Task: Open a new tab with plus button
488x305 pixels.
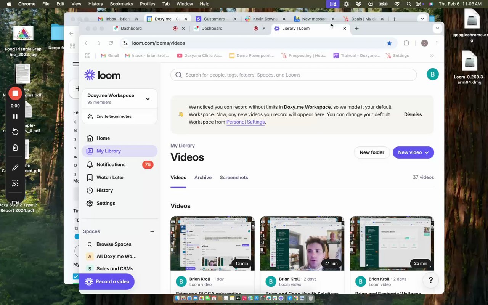Action: tap(357, 29)
